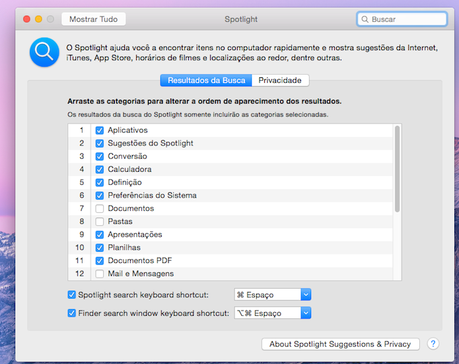Click the Documentos row label
Screen dimensions: 459x364
tap(131, 208)
